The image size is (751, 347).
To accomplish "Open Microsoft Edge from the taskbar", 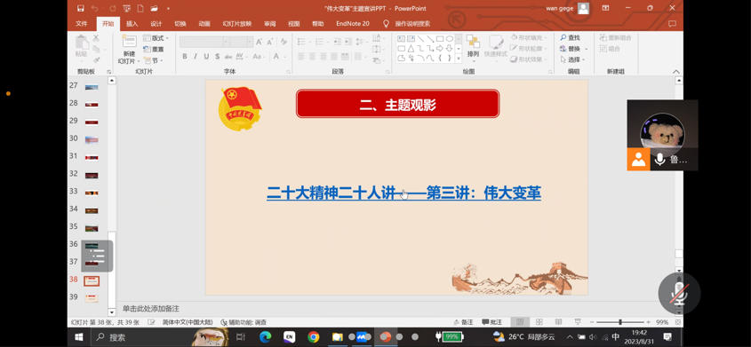I will (x=266, y=337).
